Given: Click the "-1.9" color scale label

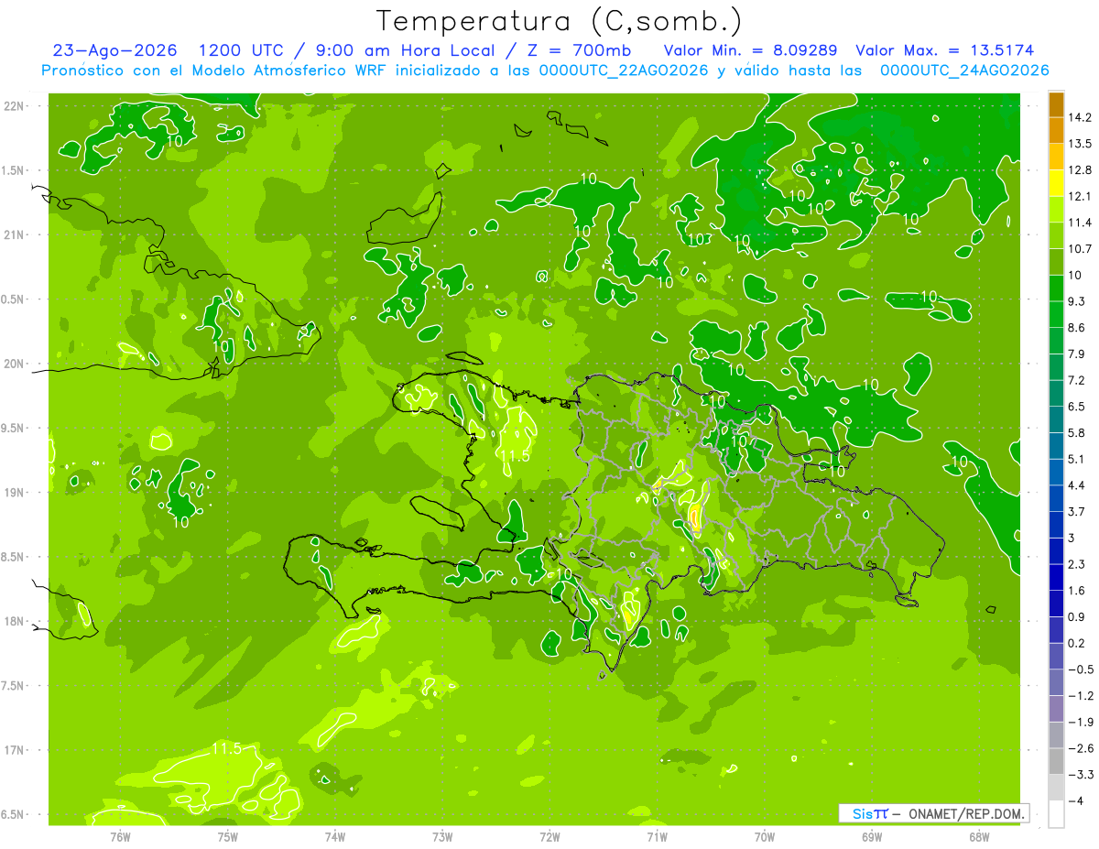Looking at the screenshot, I should pos(1080,722).
